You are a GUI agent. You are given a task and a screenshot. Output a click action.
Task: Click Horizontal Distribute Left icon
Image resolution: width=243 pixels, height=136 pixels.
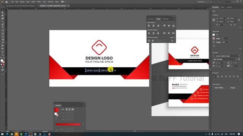pyautogui.click(x=164, y=33)
